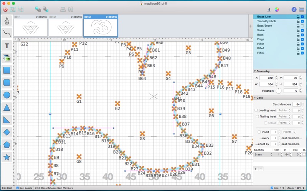This screenshot has width=307, height=191.
Task: Uncheck Snare layer visibility
Action: [x=302, y=30]
